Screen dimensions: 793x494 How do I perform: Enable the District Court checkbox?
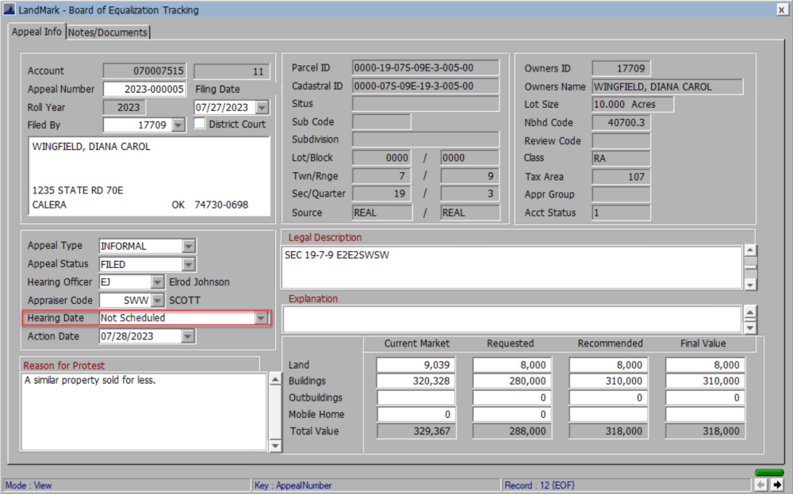pos(197,124)
